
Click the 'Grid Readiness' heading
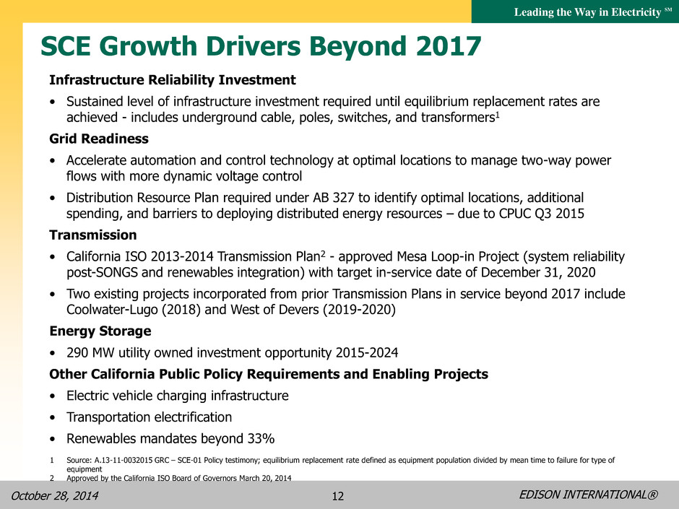click(x=99, y=139)
